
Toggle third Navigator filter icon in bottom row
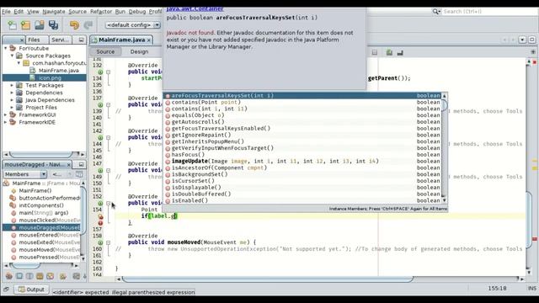click(x=29, y=276)
